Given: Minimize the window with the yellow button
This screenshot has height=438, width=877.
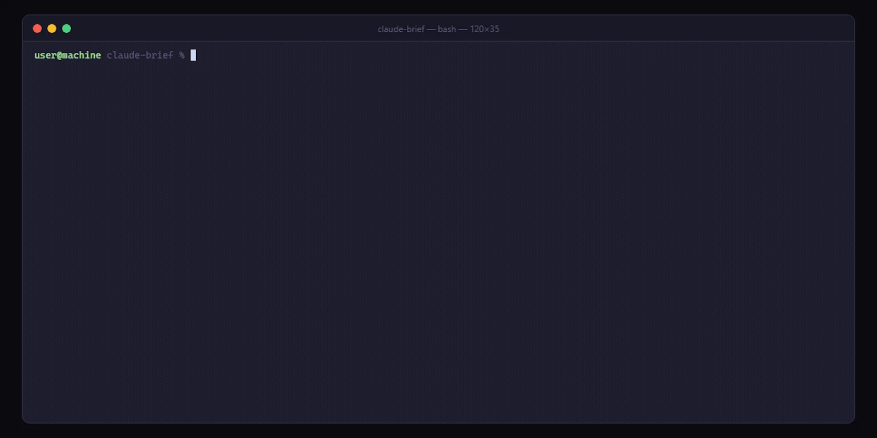Looking at the screenshot, I should click(x=52, y=28).
